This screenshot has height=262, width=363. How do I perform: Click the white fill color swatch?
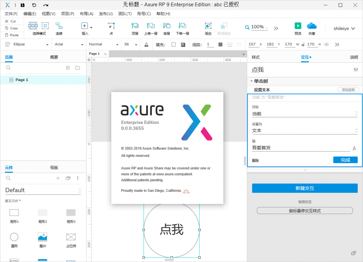point(173,44)
